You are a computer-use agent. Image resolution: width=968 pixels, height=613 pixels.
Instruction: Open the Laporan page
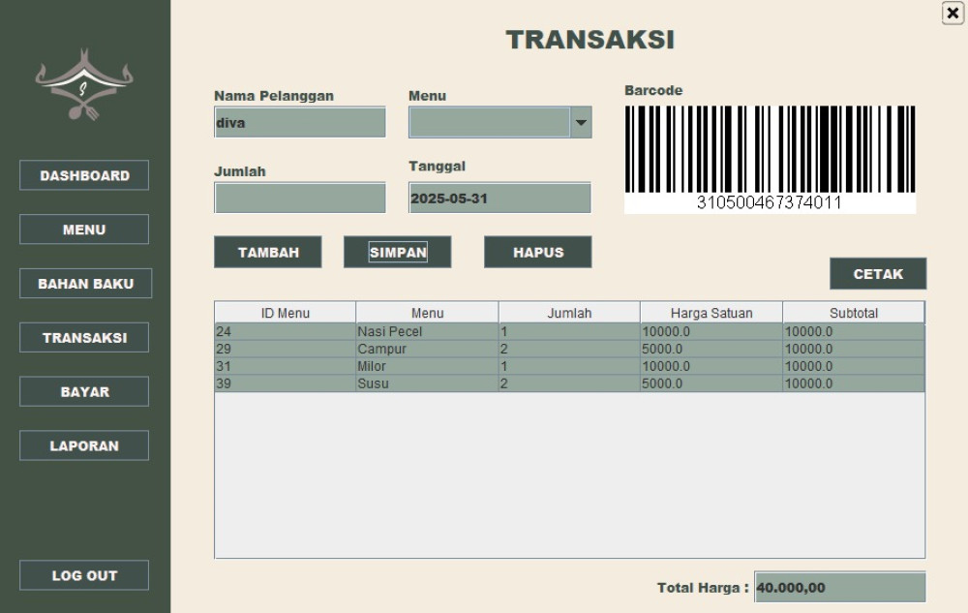tap(84, 445)
